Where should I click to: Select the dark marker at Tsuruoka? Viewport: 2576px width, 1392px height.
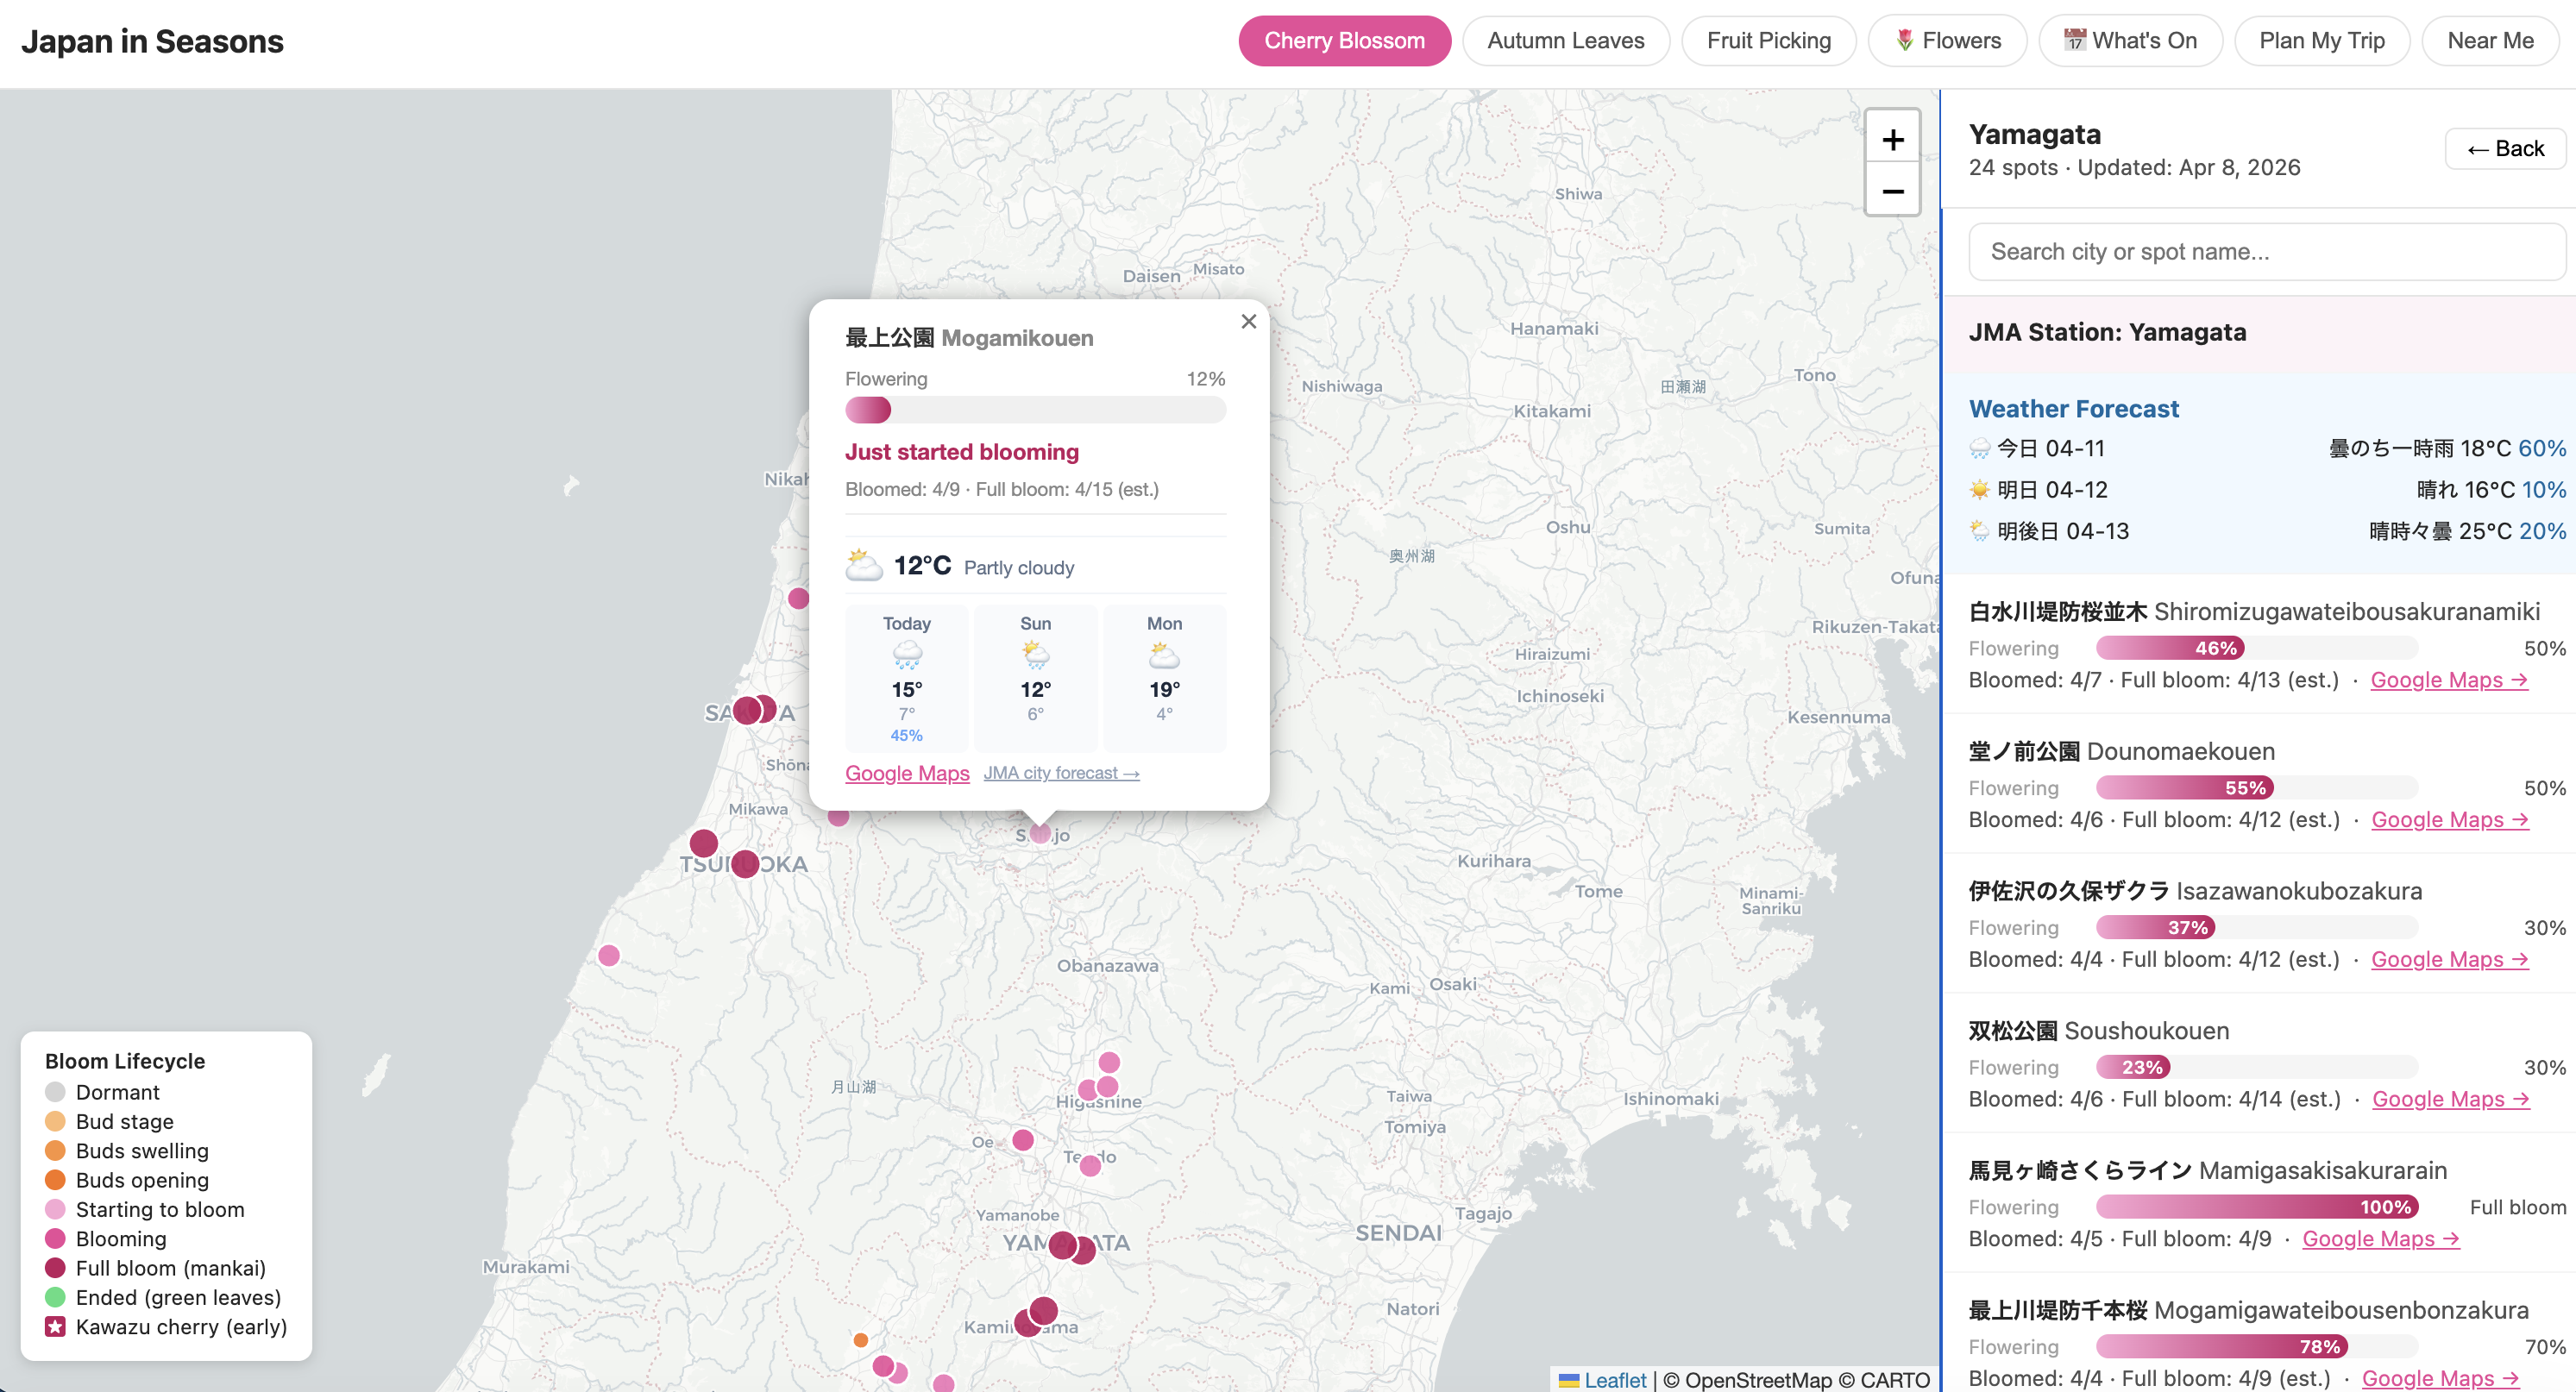tap(744, 863)
